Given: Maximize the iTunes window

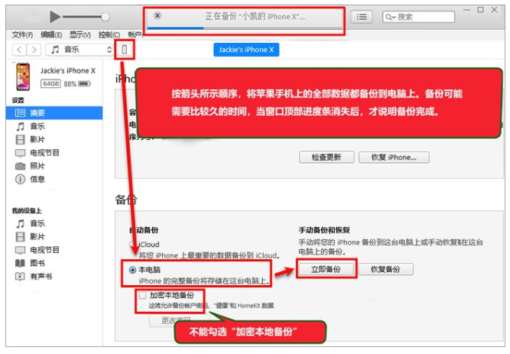Looking at the screenshot, I should [x=480, y=10].
